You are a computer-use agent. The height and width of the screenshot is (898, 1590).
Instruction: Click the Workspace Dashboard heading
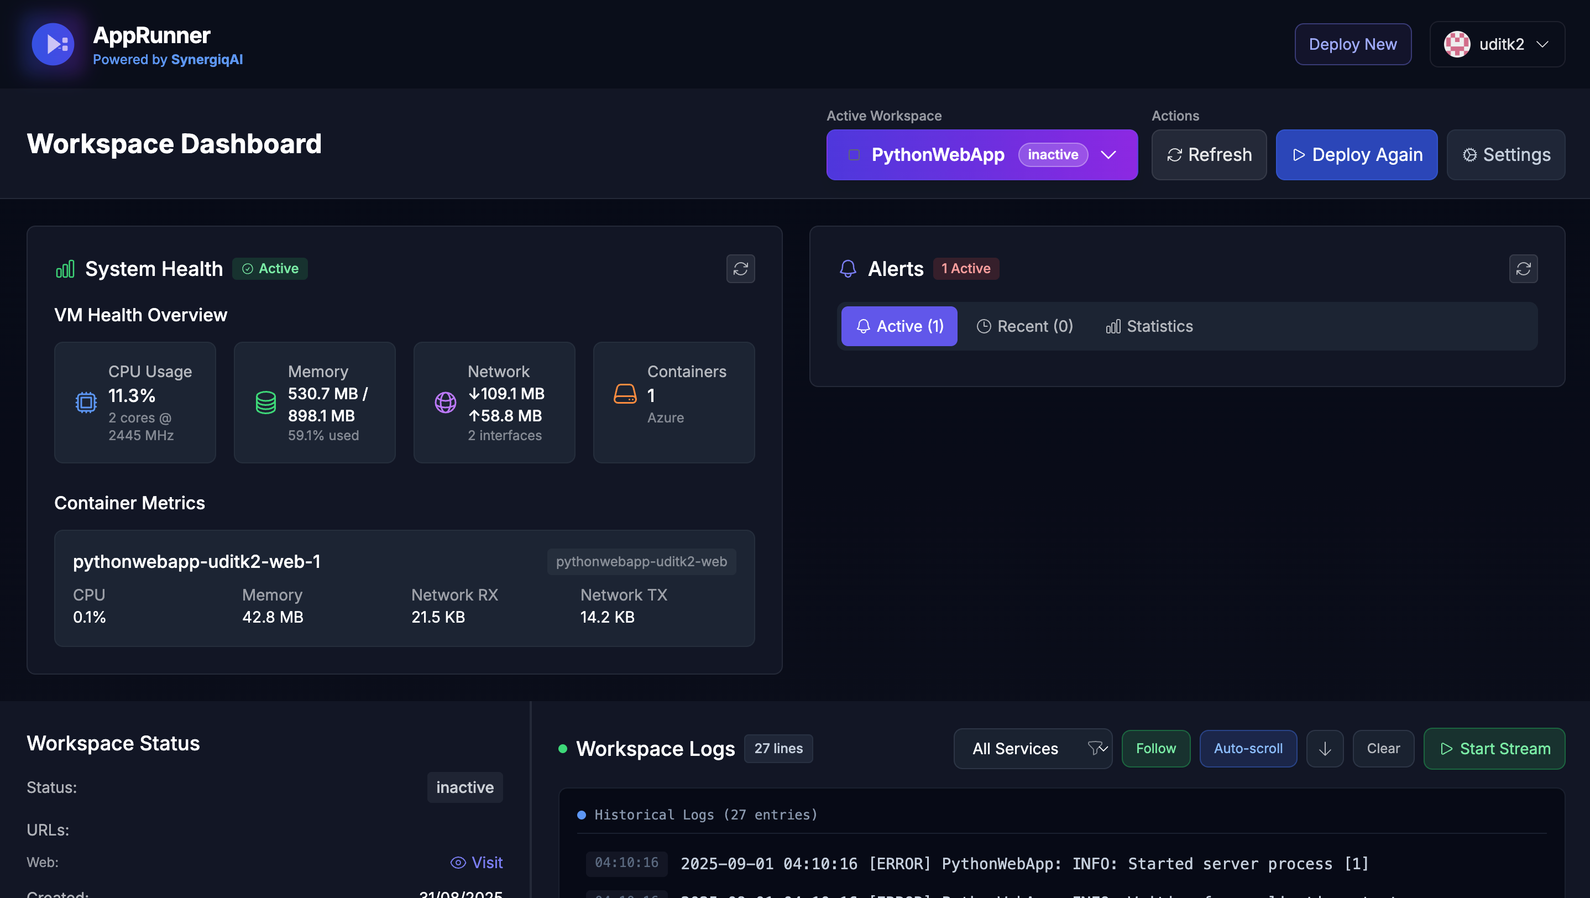174,144
